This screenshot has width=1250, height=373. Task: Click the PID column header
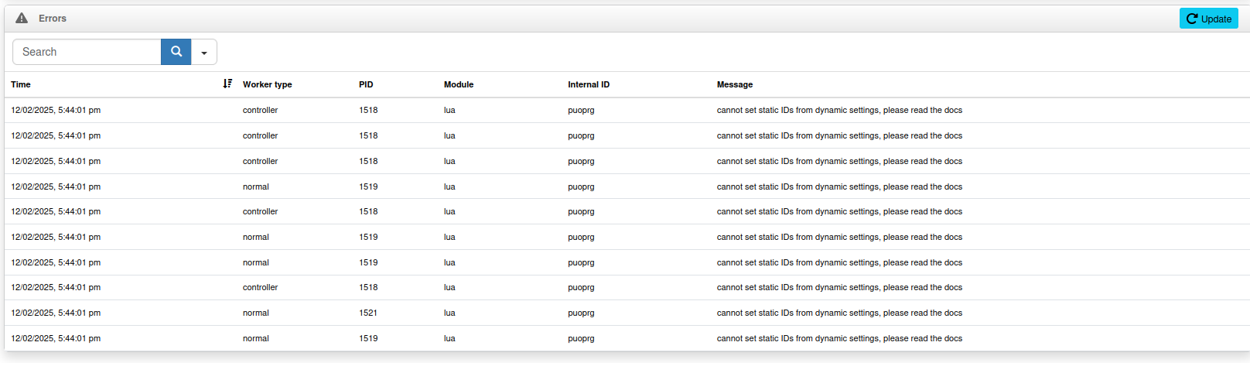(366, 84)
